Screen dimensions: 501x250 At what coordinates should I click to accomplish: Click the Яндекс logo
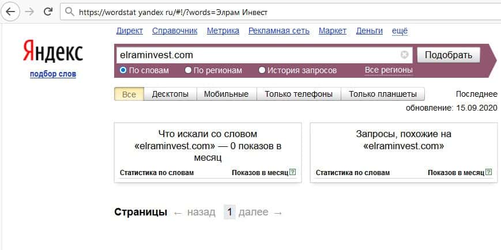coord(53,51)
